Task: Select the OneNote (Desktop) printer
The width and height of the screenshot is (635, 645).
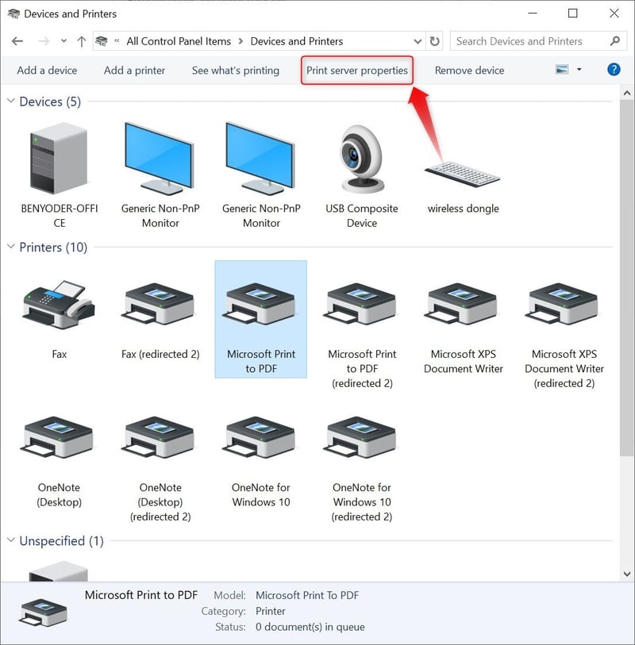Action: [x=59, y=438]
